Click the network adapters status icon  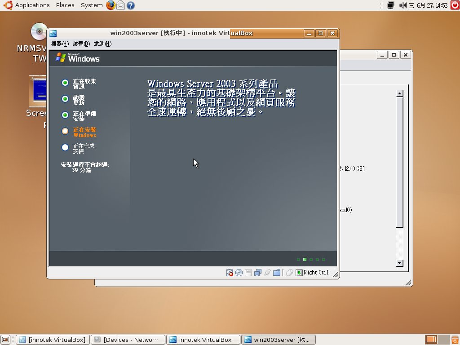click(x=258, y=273)
